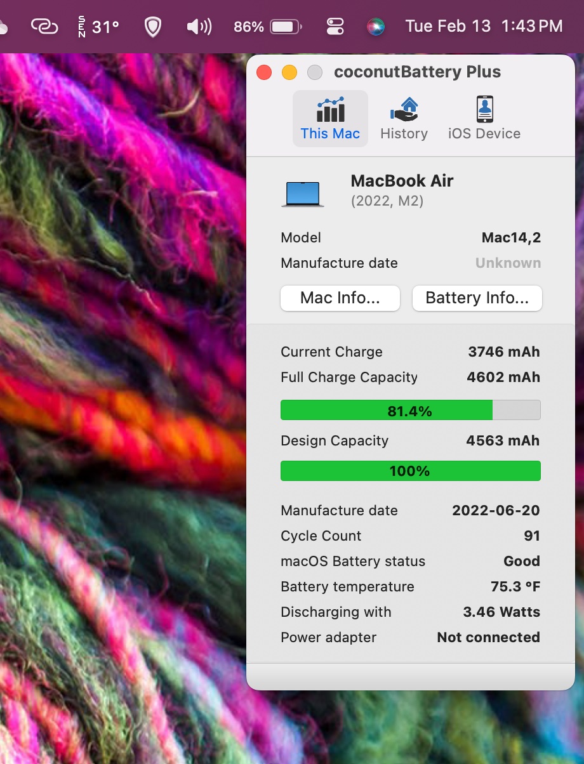
Task: Click the Mac Info... button
Action: (x=340, y=298)
